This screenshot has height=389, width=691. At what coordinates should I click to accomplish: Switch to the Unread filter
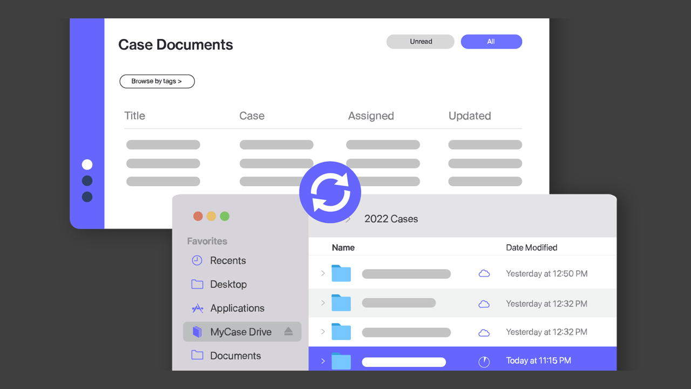coord(421,42)
